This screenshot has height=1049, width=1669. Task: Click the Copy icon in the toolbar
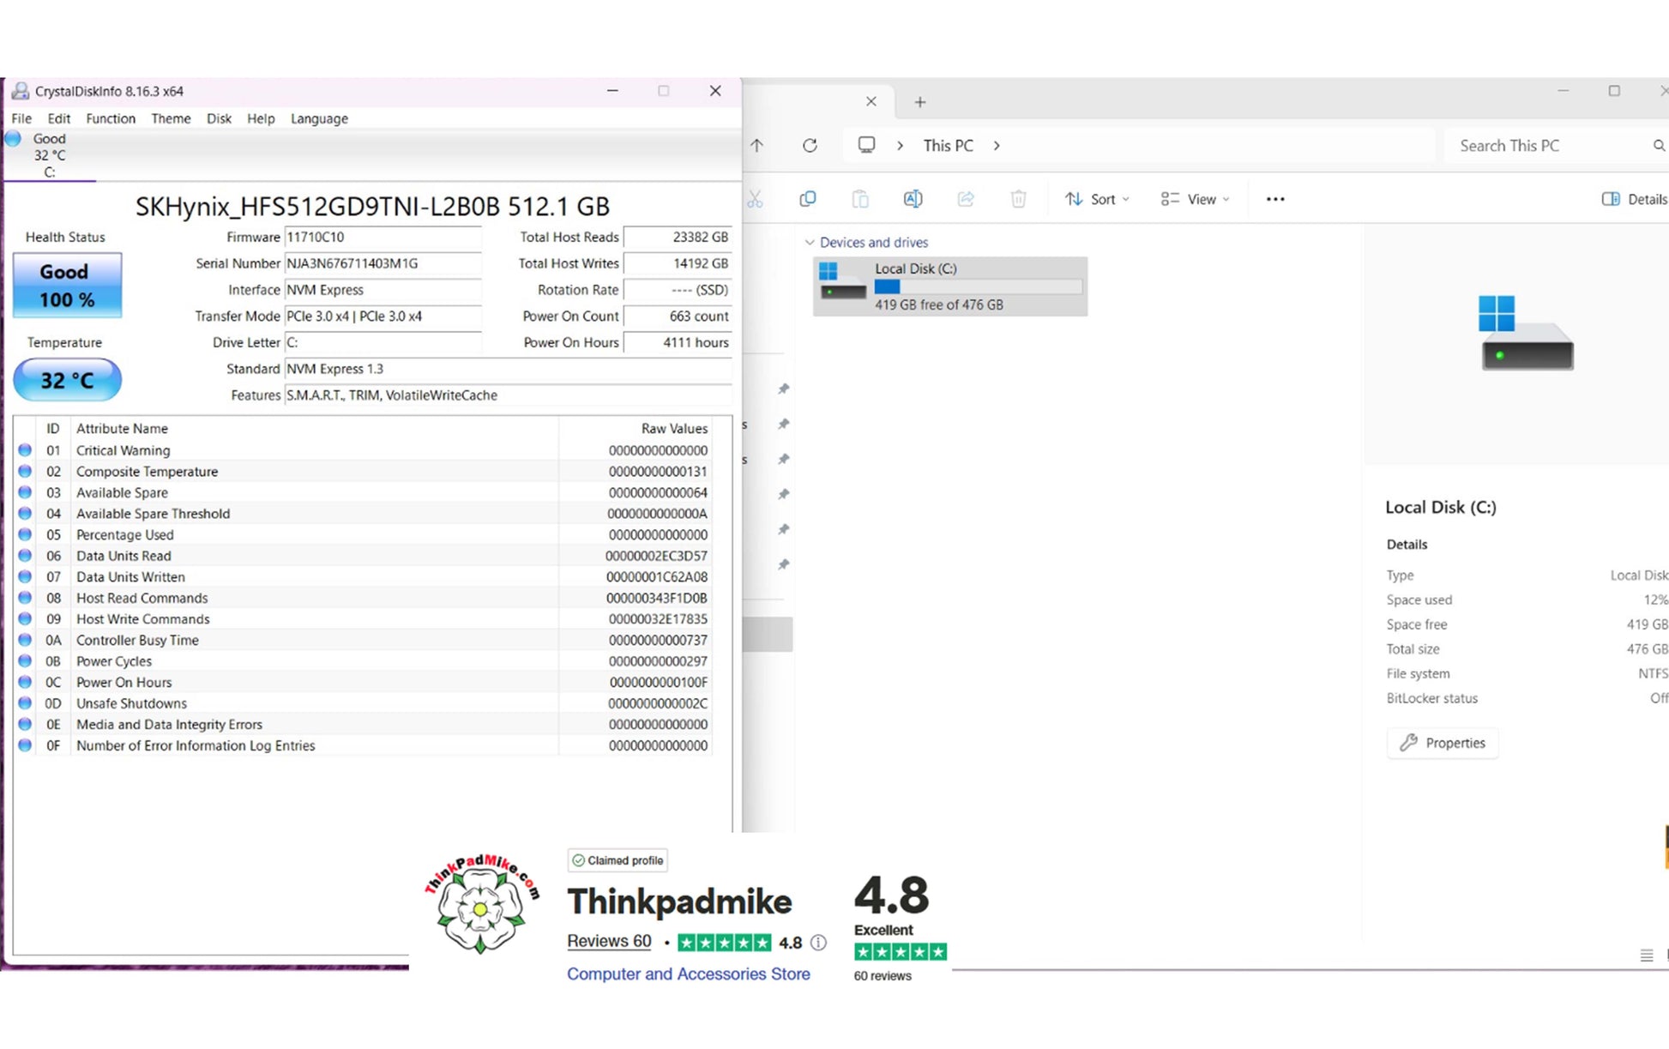click(x=807, y=199)
